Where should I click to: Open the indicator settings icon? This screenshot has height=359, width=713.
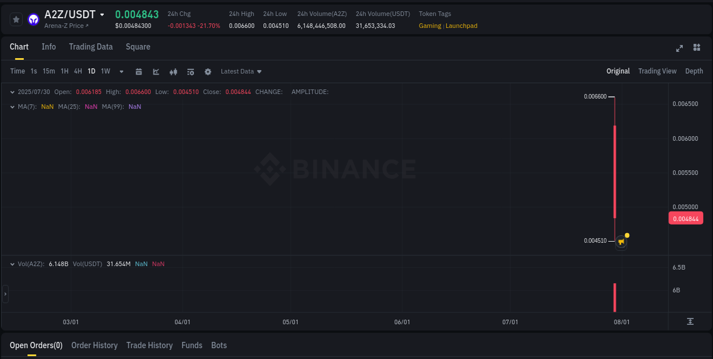(191, 71)
